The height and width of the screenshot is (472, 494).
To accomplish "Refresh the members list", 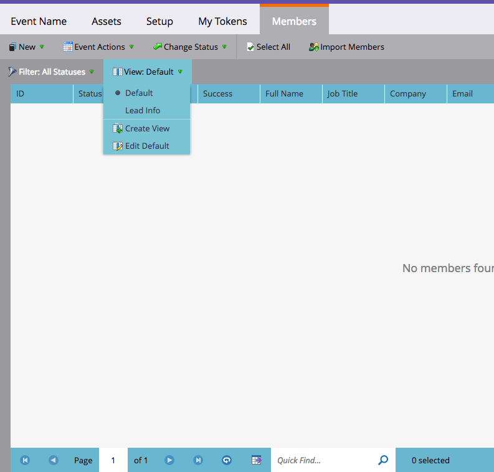I will coord(227,460).
